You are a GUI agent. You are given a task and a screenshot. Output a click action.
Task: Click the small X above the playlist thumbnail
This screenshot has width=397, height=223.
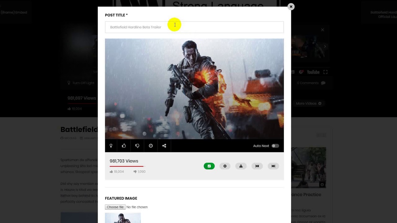pos(323,30)
